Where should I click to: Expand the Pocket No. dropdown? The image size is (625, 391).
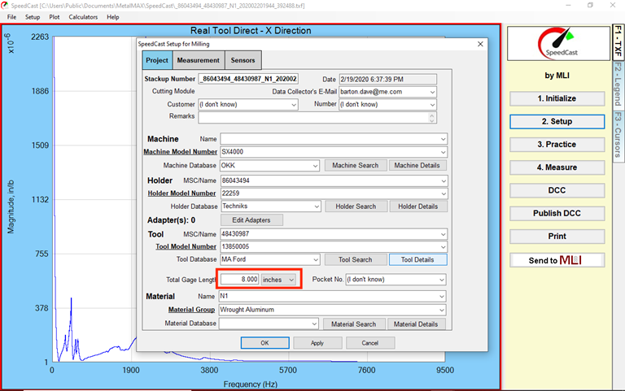click(442, 280)
